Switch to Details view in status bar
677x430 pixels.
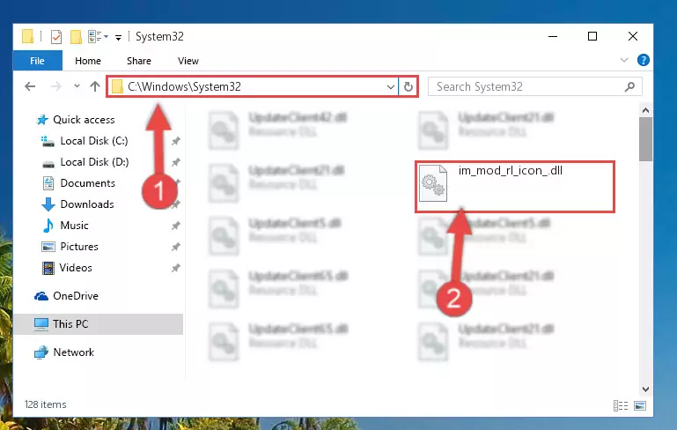click(x=621, y=405)
